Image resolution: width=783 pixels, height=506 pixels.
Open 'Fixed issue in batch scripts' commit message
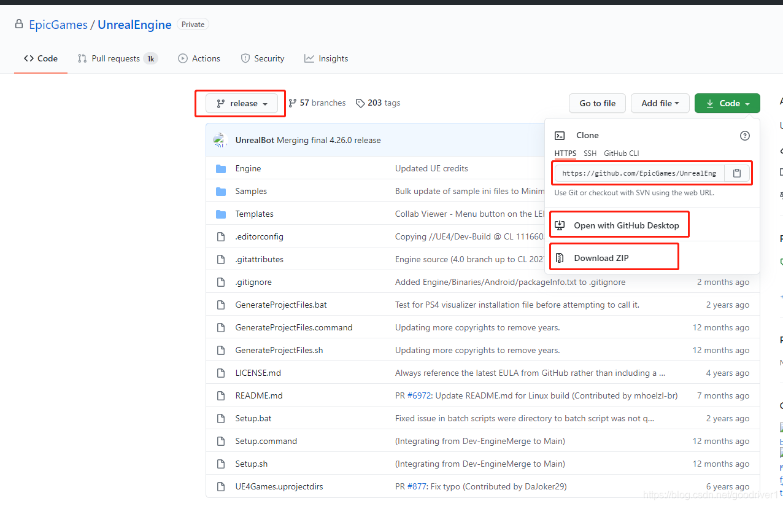coord(525,418)
